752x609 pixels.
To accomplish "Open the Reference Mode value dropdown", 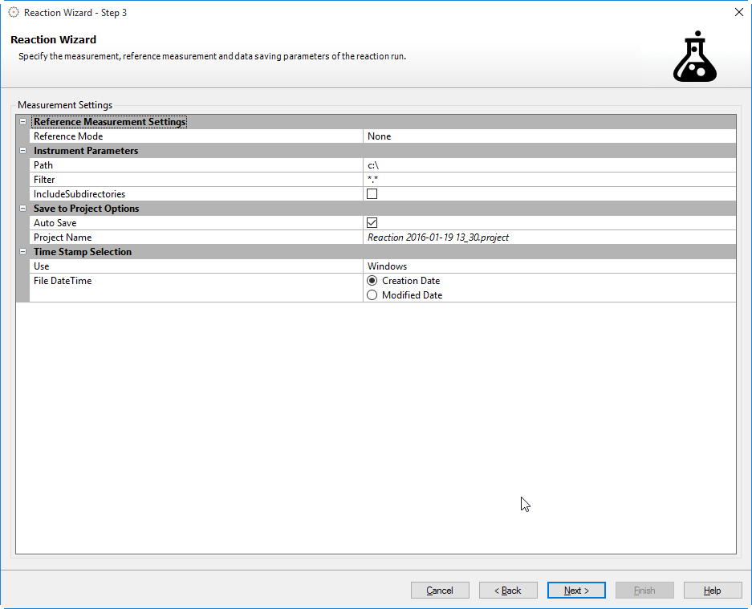I will (548, 136).
